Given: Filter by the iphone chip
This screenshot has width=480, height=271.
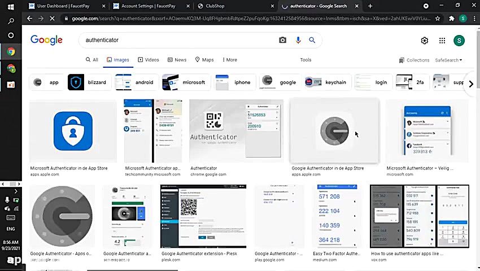Looking at the screenshot, I should 235,82.
